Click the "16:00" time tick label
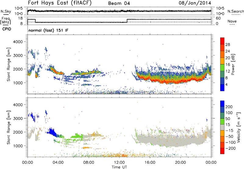 tap(150, 163)
